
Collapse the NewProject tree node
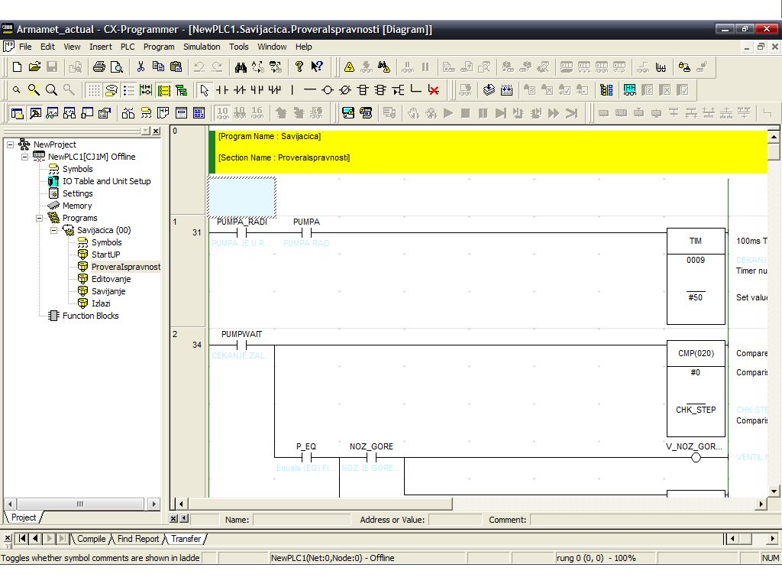11,144
